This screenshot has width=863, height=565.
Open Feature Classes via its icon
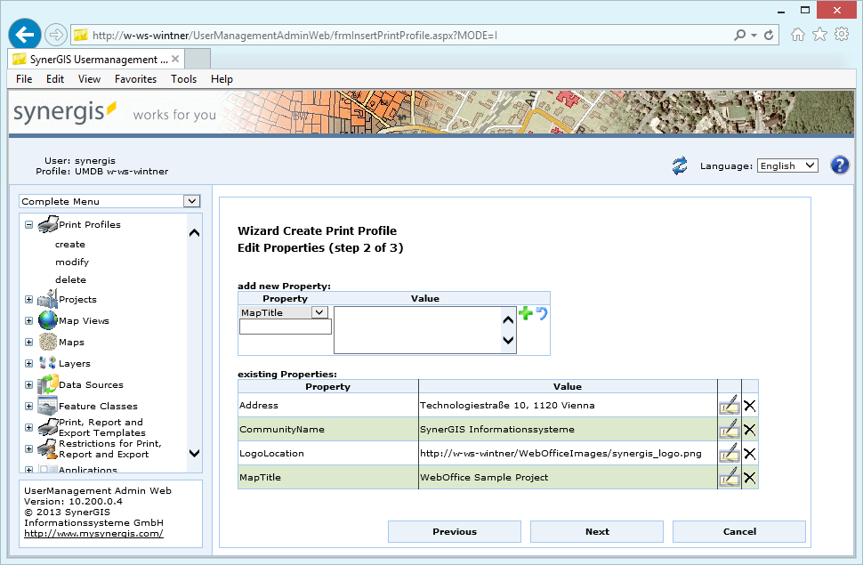[x=47, y=406]
